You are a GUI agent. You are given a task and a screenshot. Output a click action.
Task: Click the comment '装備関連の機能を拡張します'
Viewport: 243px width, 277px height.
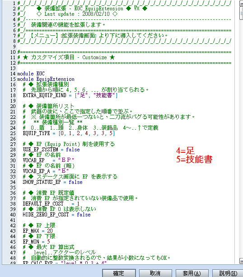pyautogui.click(x=68, y=25)
